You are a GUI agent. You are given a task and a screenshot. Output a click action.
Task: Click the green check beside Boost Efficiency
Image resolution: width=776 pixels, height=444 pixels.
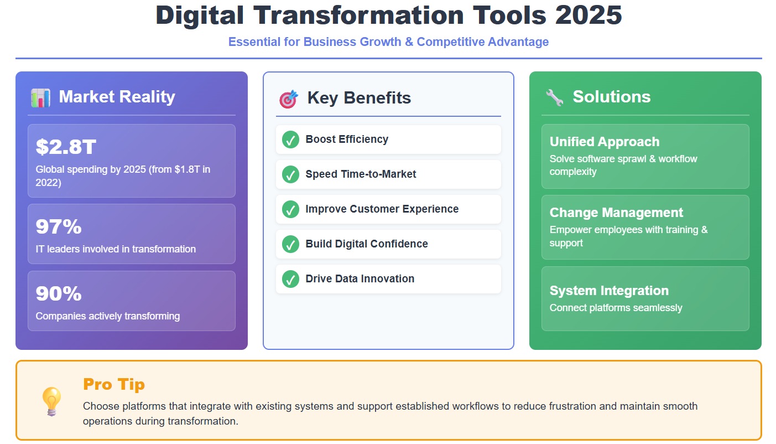click(290, 140)
